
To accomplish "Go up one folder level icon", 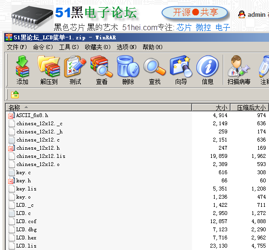I will 15,95.
